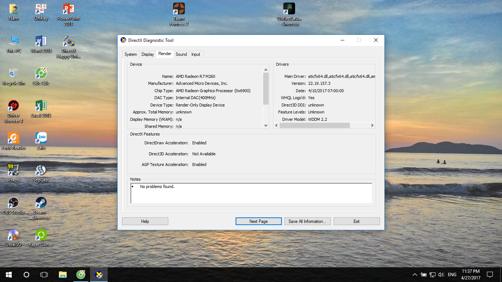
Task: Open the PowerPoint 2013 desktop shortcut
Action: [x=68, y=15]
